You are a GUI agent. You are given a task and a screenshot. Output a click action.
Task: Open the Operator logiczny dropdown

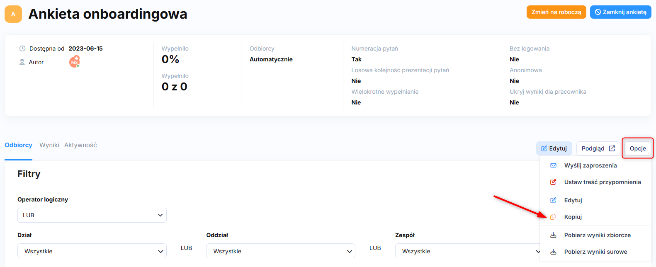(92, 215)
